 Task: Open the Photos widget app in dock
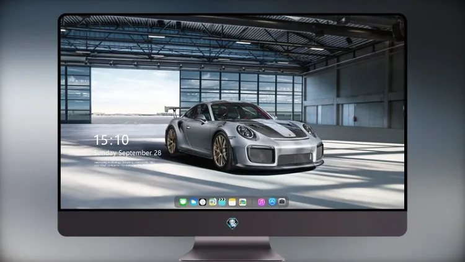(242, 202)
